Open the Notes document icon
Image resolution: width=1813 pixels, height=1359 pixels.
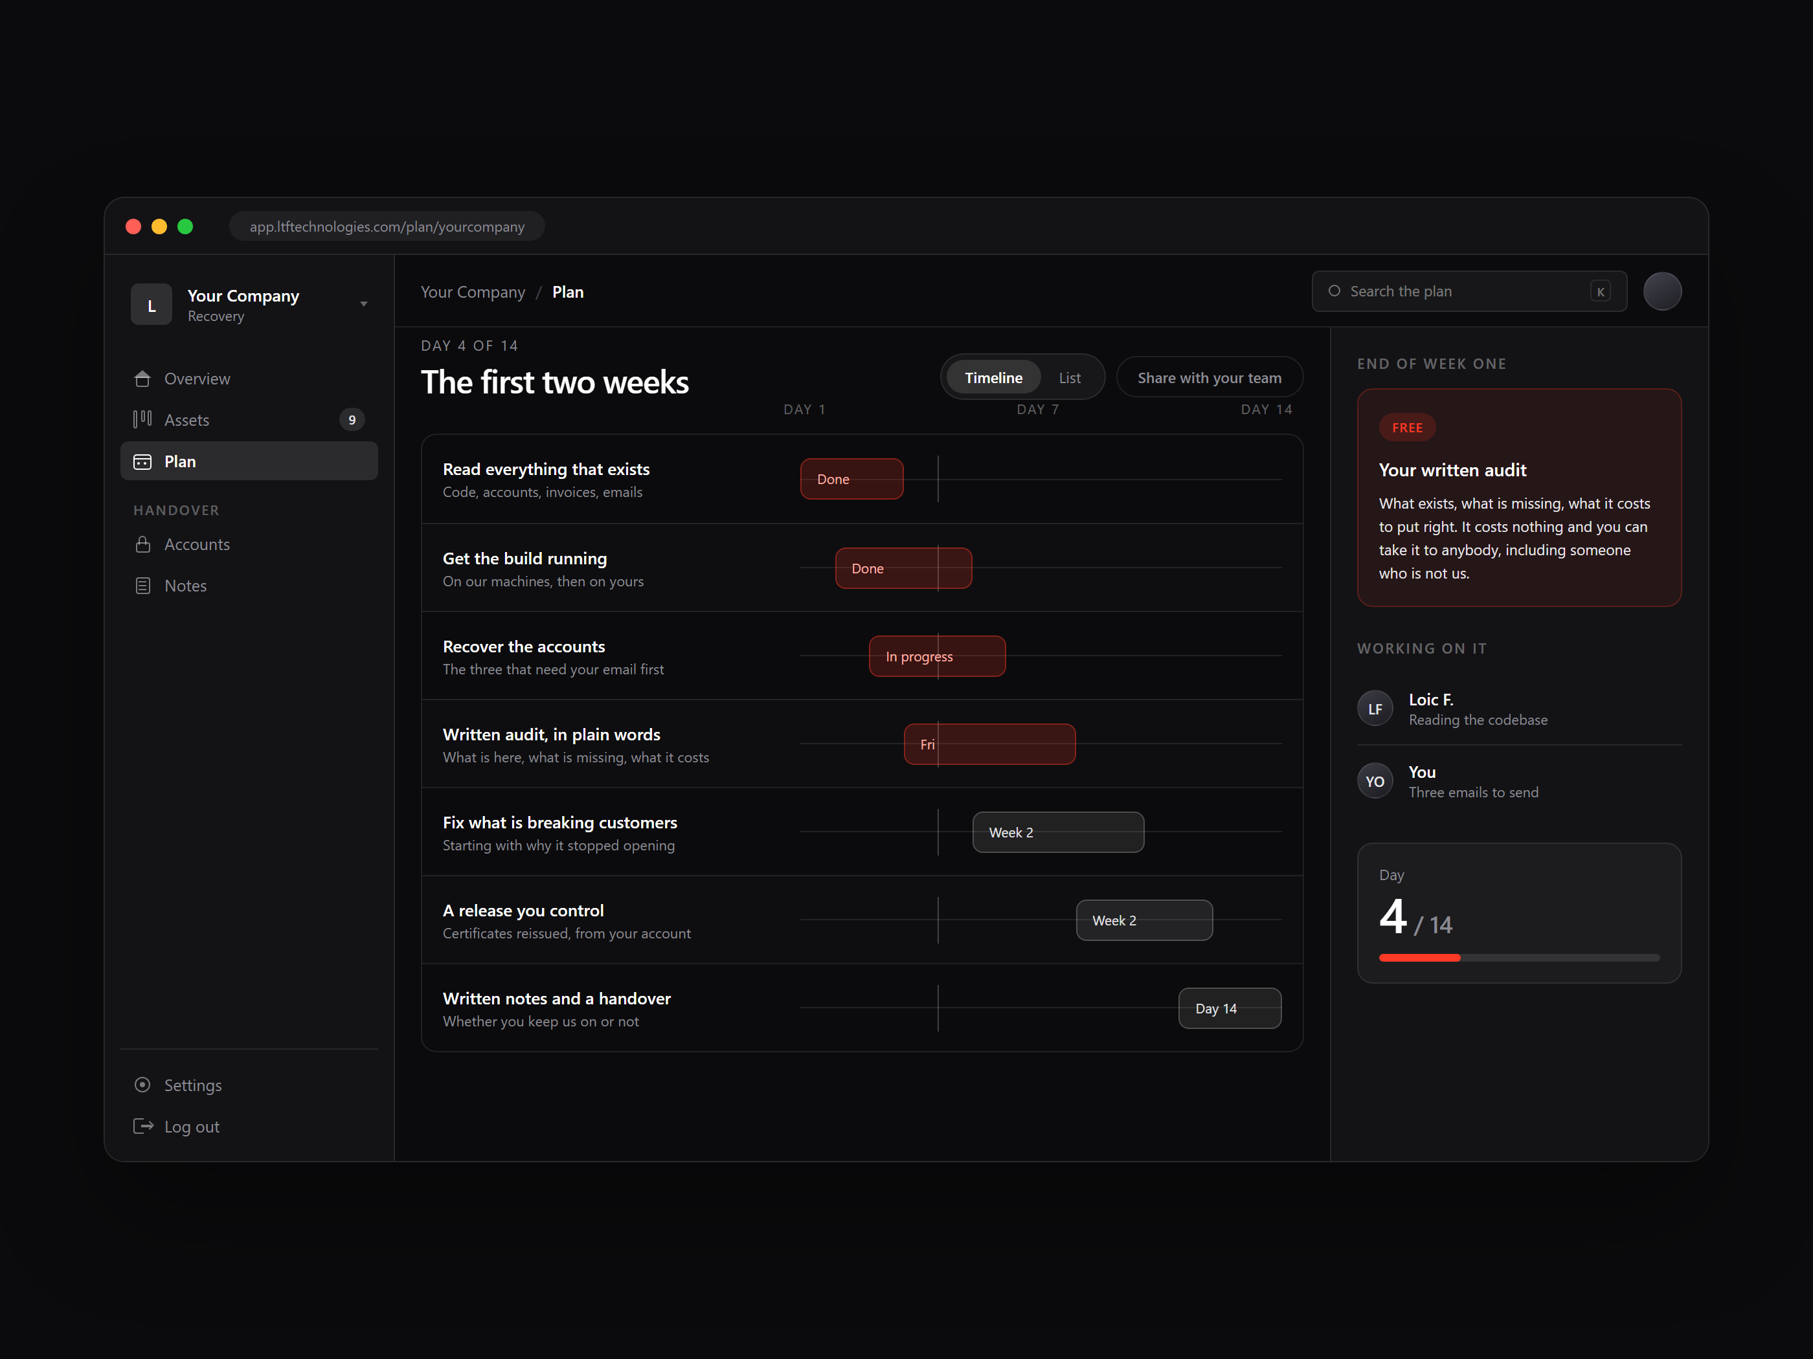142,586
